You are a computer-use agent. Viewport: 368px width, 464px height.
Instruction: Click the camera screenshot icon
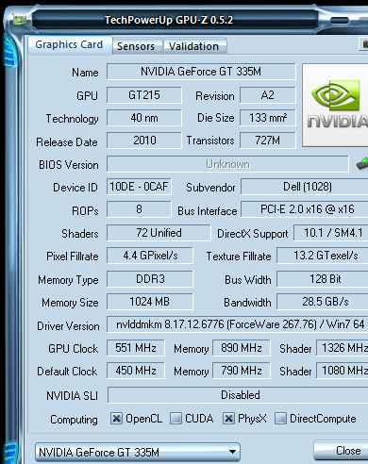click(363, 44)
